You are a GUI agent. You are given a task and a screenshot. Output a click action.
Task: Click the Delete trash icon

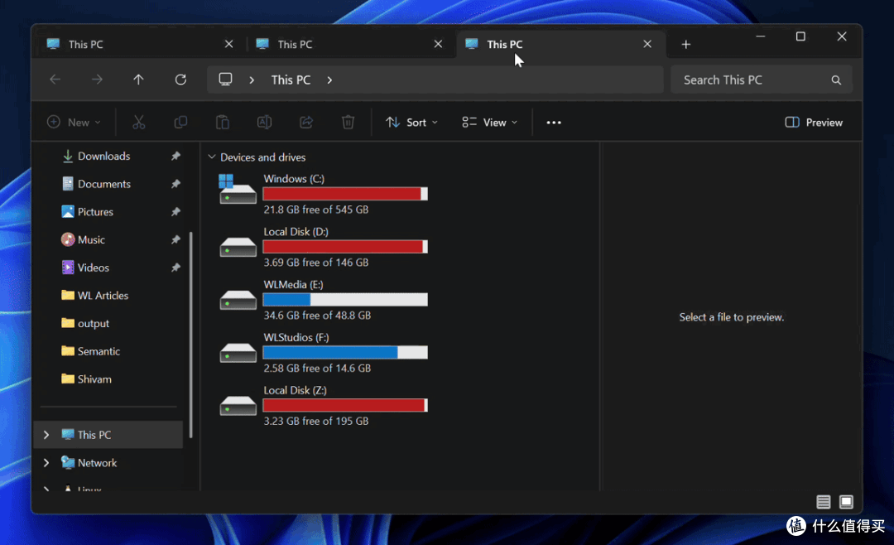348,122
